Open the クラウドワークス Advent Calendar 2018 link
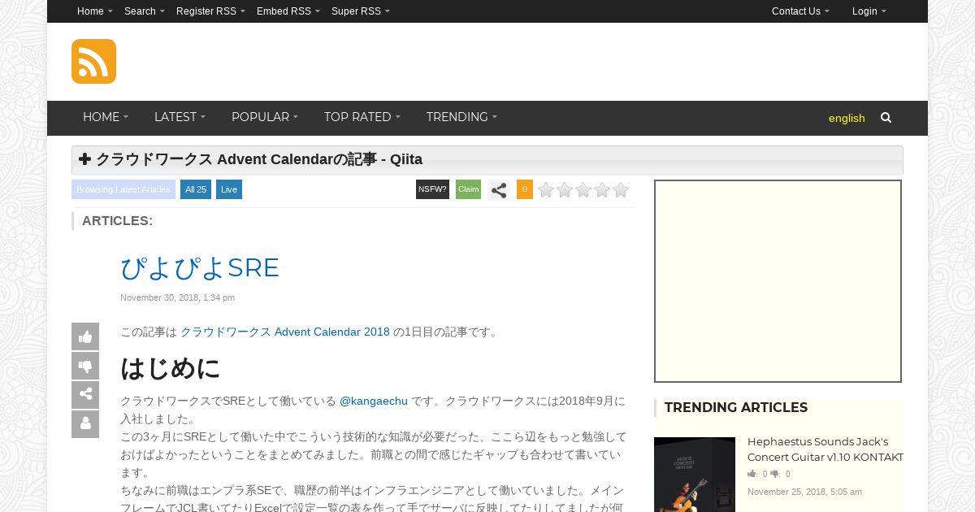Image resolution: width=975 pixels, height=512 pixels. [285, 332]
